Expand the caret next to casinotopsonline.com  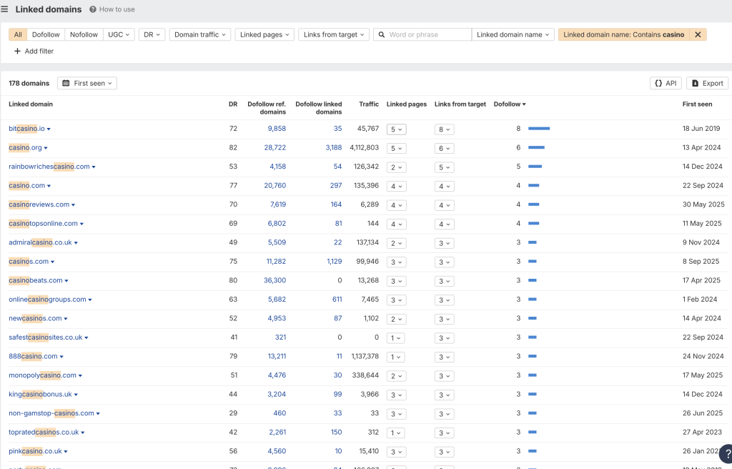[81, 224]
